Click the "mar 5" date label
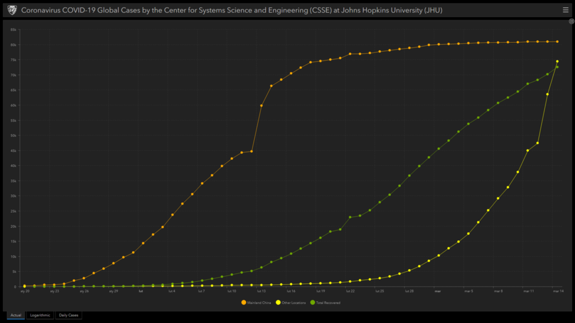Image resolution: width=575 pixels, height=323 pixels. pos(468,291)
